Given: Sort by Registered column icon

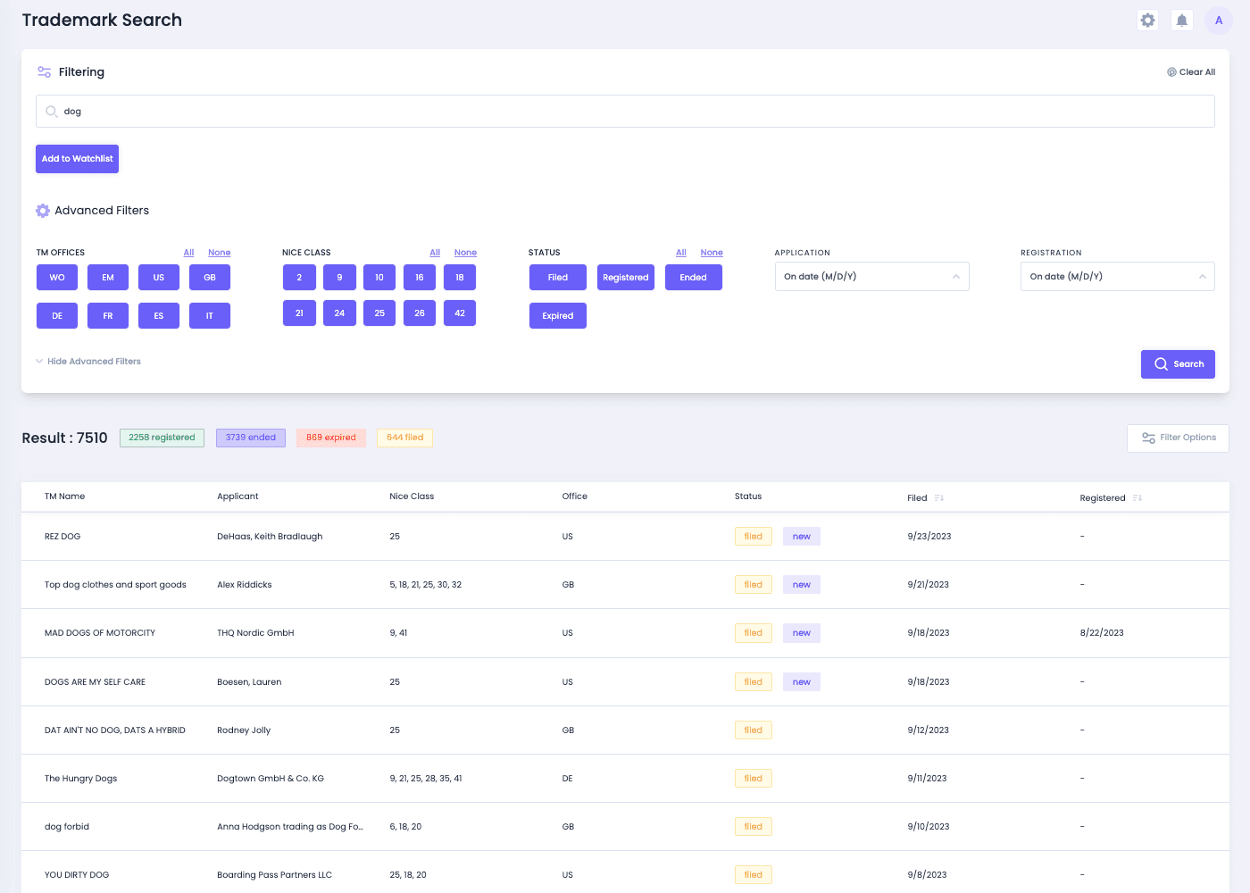Looking at the screenshot, I should 1137,497.
